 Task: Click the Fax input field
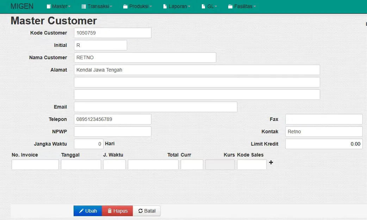324,119
